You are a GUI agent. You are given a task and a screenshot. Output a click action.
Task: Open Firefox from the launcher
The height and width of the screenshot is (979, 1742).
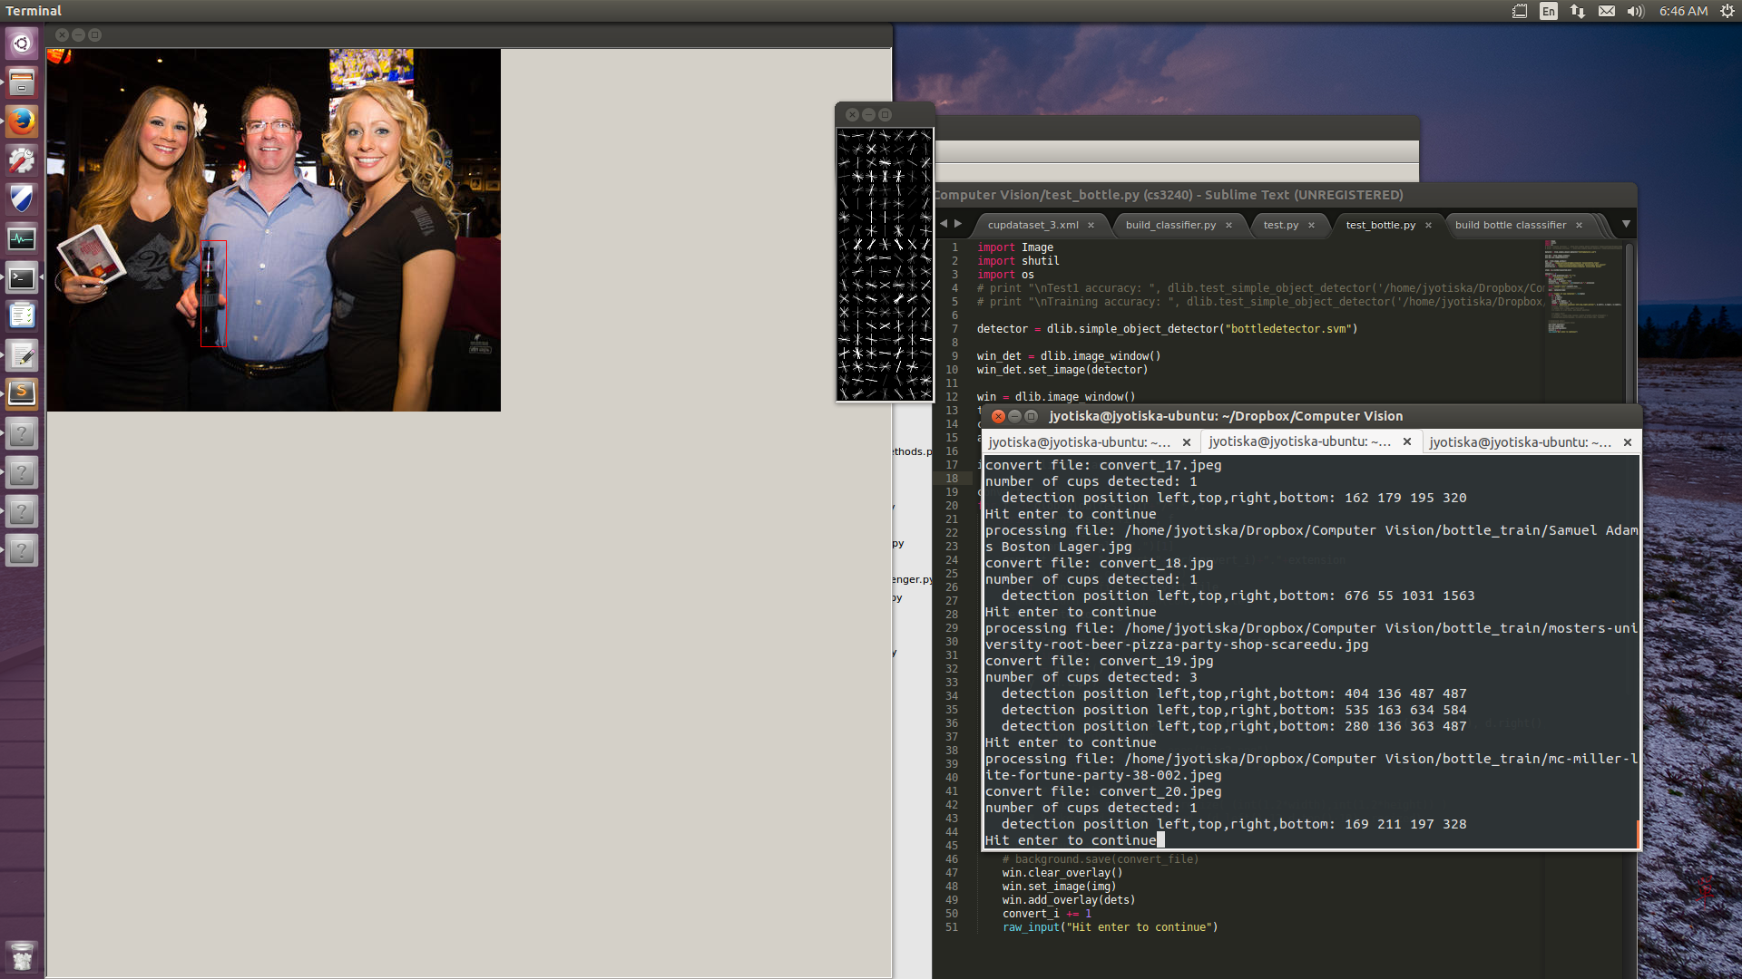[22, 121]
